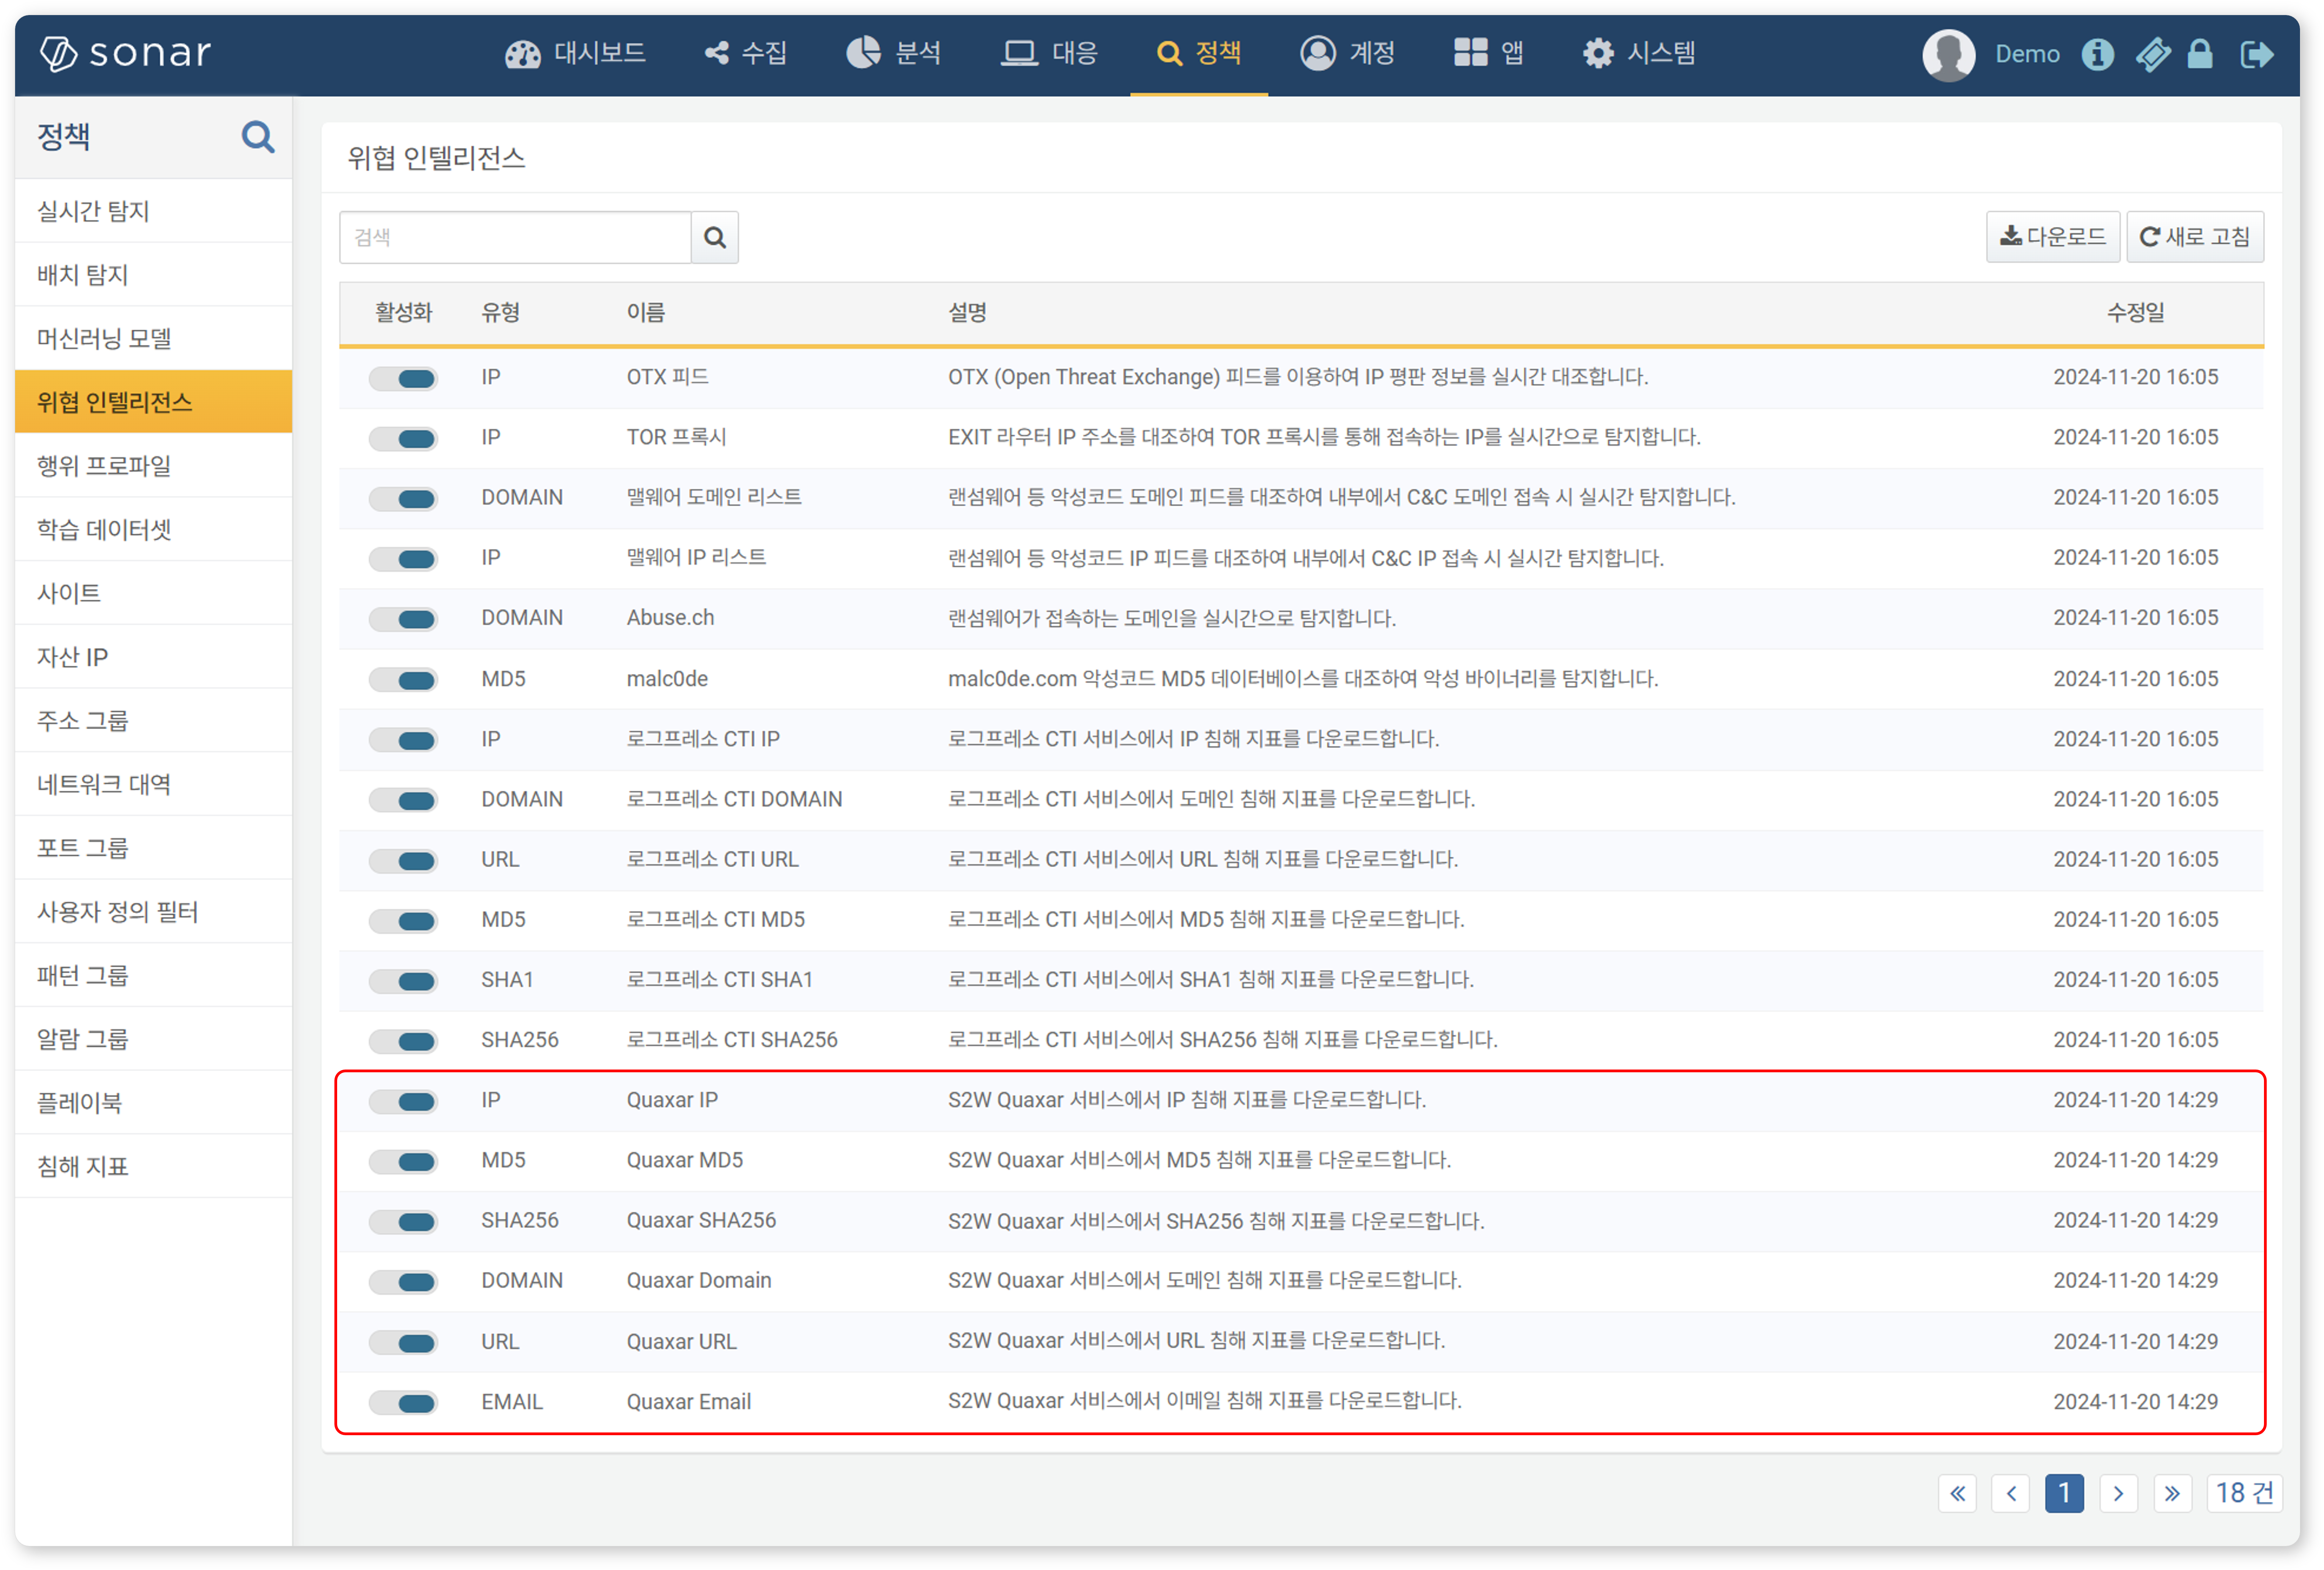Screen dimensions: 2324x1570
Task: Open the 앱 apps menu
Action: [x=1489, y=53]
